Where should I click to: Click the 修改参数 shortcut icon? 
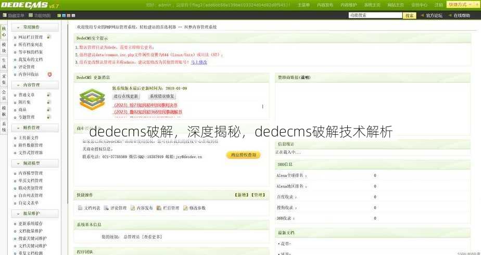[185, 208]
